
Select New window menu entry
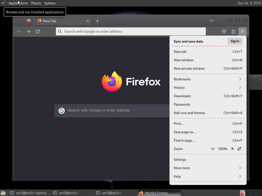click(x=208, y=60)
